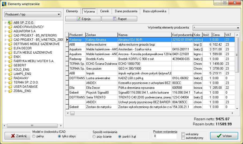
Task: Sort table by Producent column header
Action: [x=77, y=35]
